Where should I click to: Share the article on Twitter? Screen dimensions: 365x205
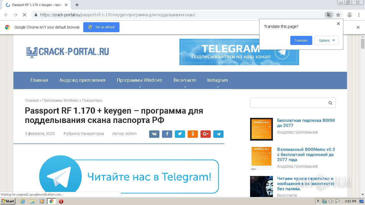coord(180,134)
